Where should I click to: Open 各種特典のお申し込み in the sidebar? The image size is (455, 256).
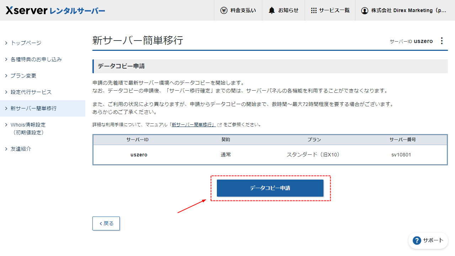tap(43, 59)
